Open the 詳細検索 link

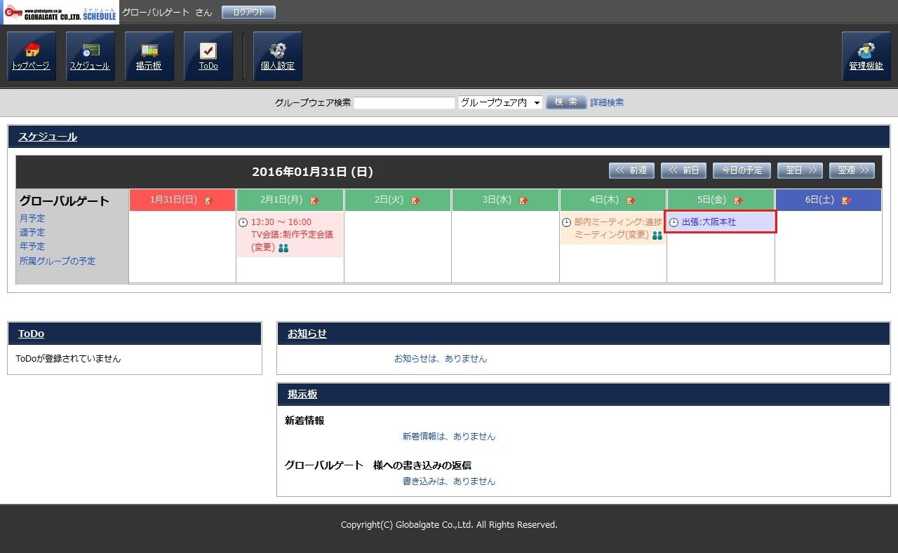click(x=607, y=102)
